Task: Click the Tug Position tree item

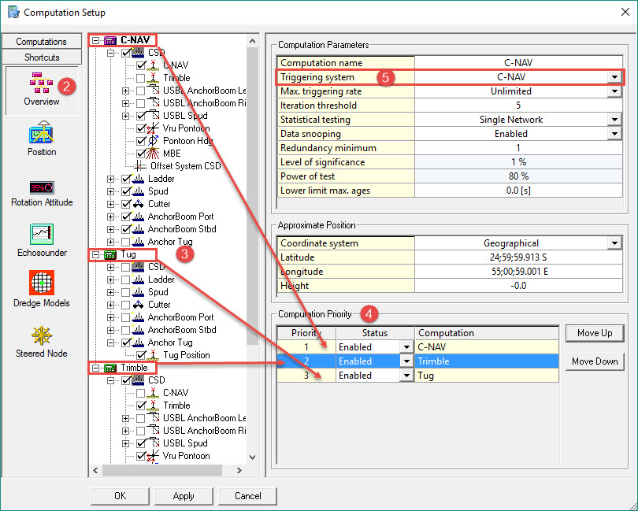Action: (186, 355)
